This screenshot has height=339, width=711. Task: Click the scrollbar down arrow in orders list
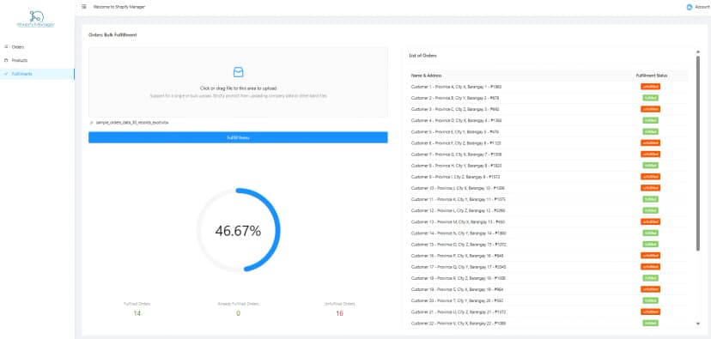(x=698, y=324)
